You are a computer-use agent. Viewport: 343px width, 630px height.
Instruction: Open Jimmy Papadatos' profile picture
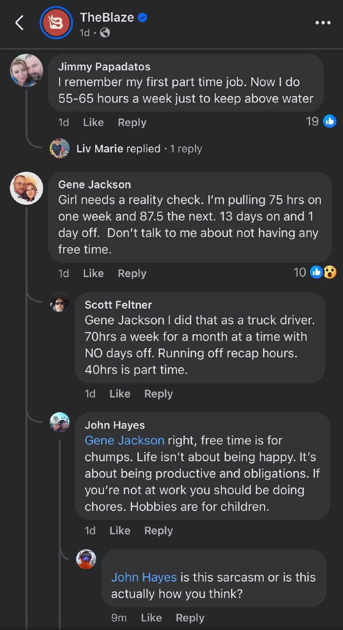pos(27,70)
